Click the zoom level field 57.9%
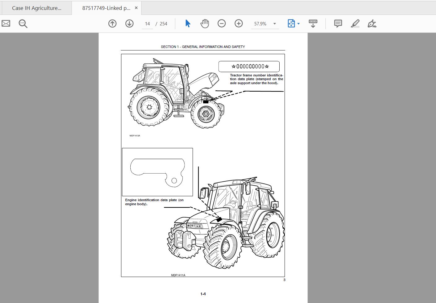The width and height of the screenshot is (436, 303). (x=260, y=24)
